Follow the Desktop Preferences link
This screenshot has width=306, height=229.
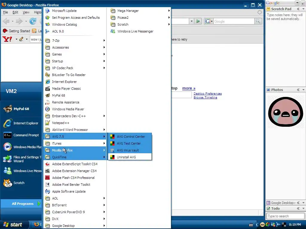pos(208,93)
